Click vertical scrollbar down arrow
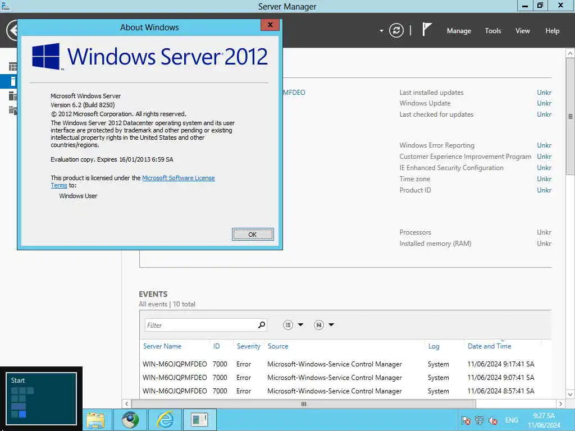Screen dimensions: 575x431 (571, 395)
